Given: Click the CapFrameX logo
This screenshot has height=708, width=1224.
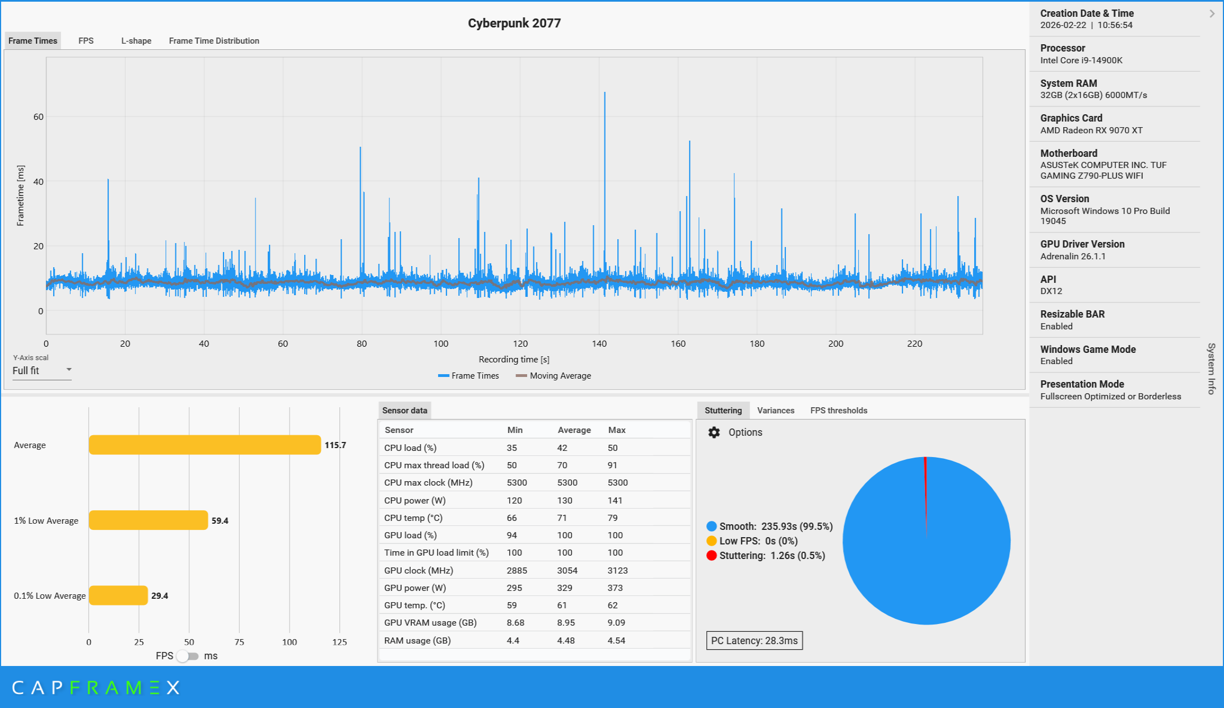Looking at the screenshot, I should pyautogui.click(x=95, y=688).
